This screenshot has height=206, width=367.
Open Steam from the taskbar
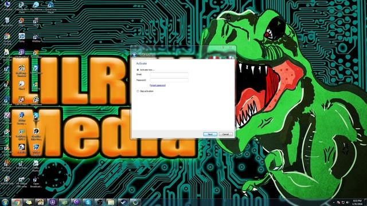(x=124, y=202)
